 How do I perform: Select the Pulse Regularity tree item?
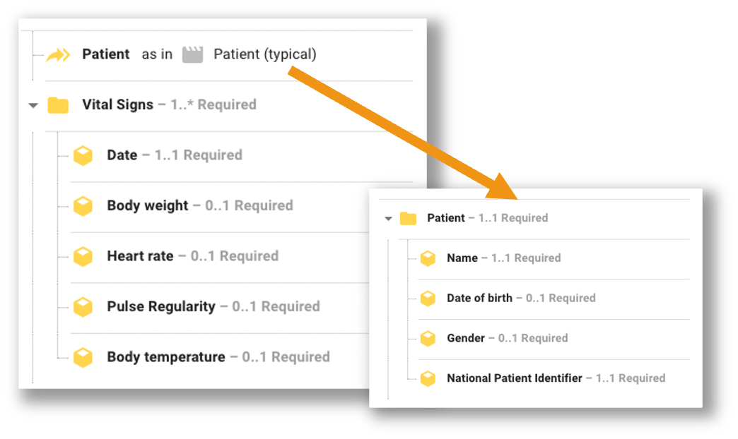(160, 307)
